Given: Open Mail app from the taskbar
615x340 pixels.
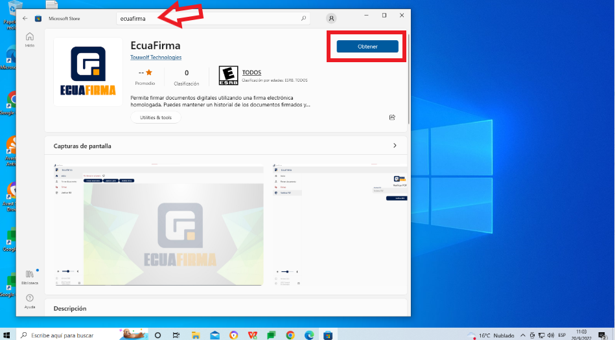Looking at the screenshot, I should coord(215,335).
